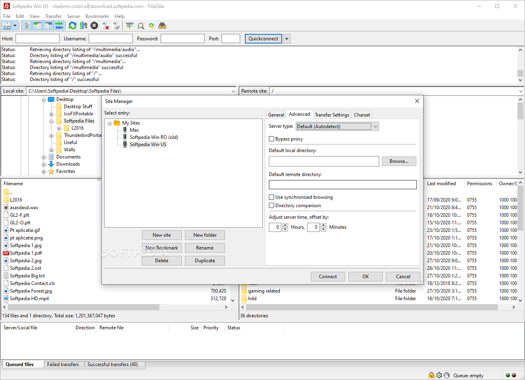Toggle synchronized browsing toolbar icon
Viewport: 525px width, 380px height.
click(151, 26)
